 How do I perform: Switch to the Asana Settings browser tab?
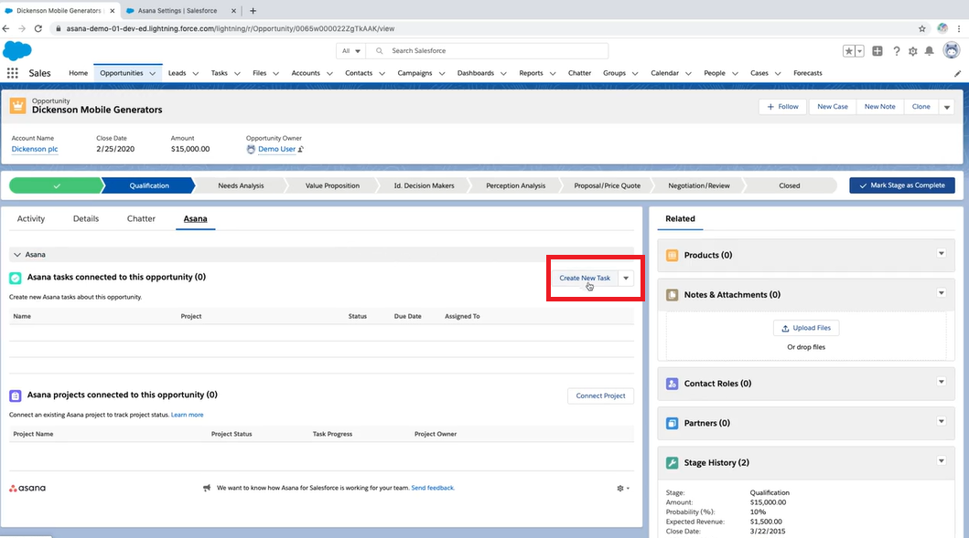click(x=178, y=10)
